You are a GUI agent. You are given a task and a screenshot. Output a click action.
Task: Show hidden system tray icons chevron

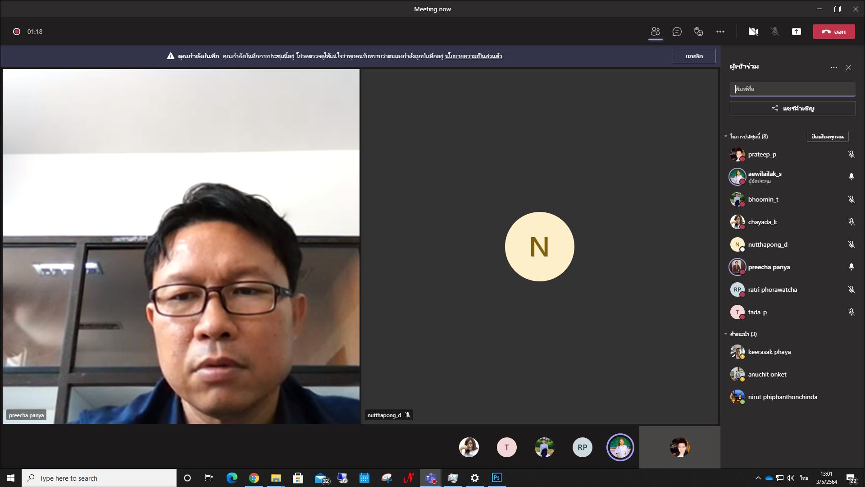point(758,478)
